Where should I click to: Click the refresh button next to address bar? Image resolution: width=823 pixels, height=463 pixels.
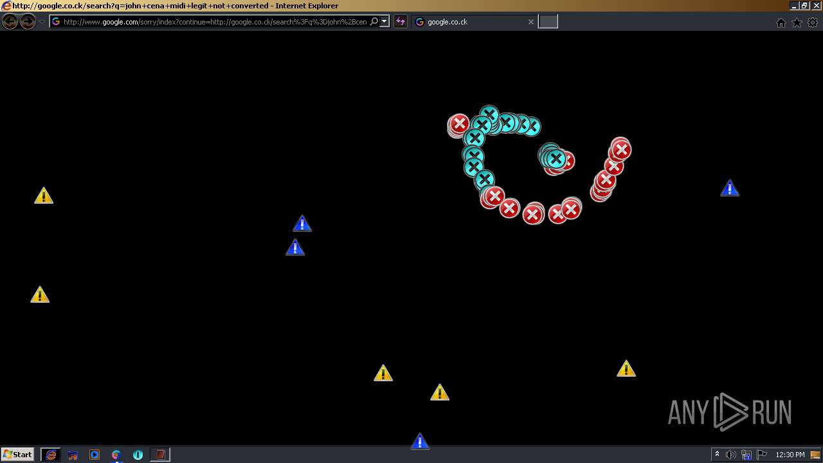point(401,22)
